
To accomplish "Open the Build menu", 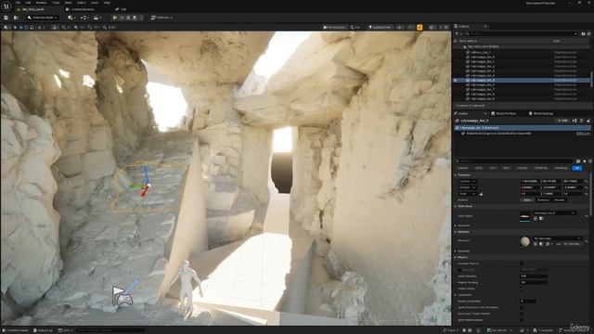I will (69, 3).
